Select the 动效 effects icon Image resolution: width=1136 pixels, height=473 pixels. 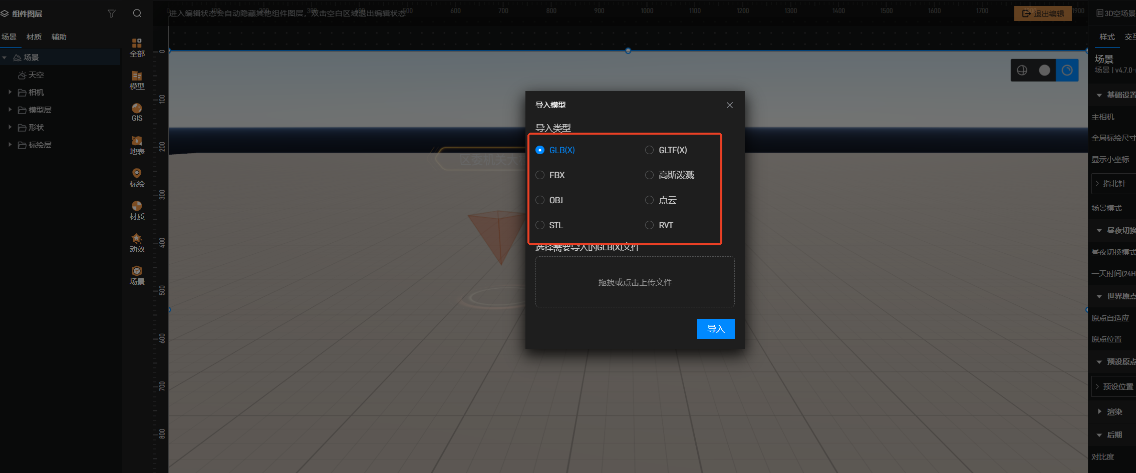[137, 243]
